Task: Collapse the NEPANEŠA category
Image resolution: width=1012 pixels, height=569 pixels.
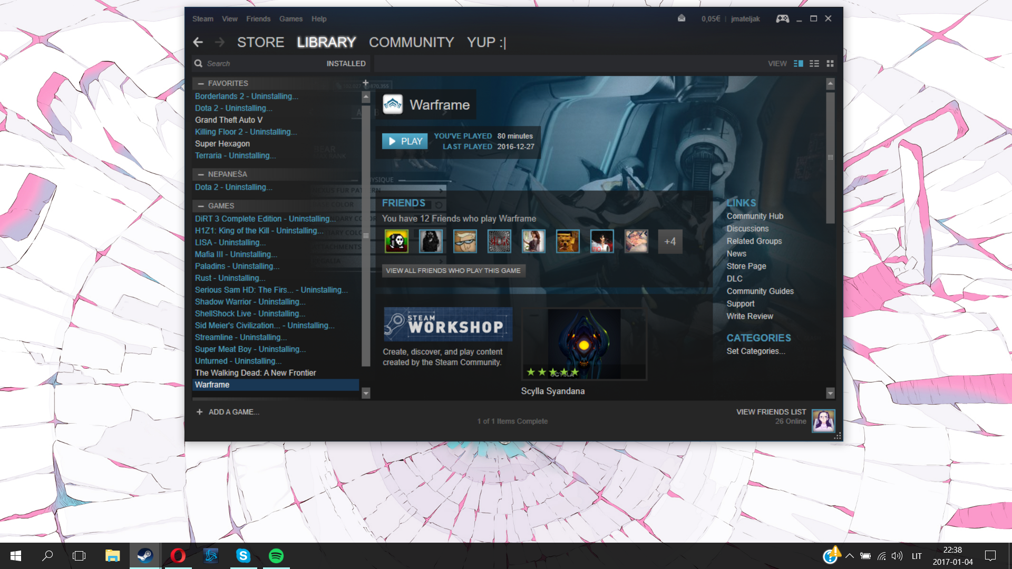Action: click(x=201, y=174)
